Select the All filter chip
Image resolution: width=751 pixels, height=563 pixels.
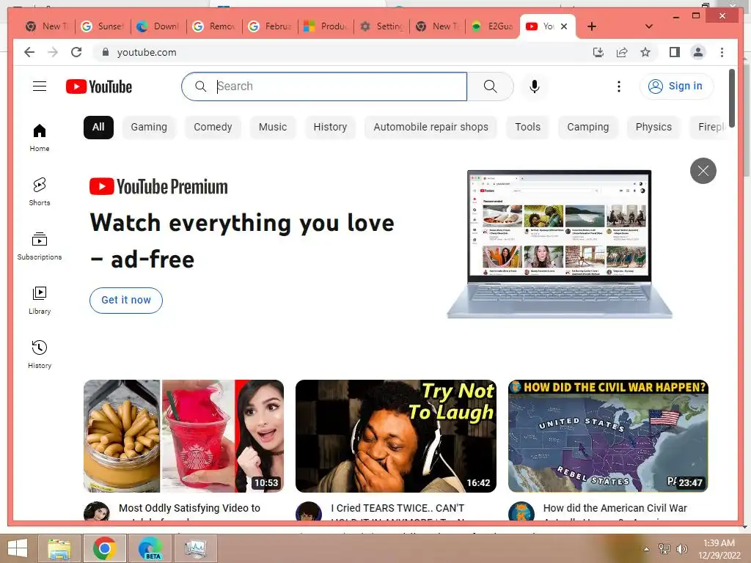(x=98, y=128)
